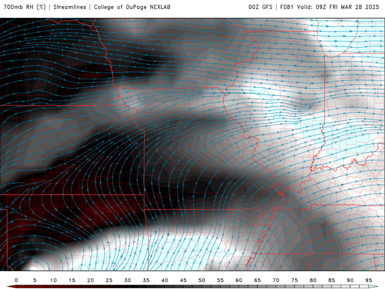This screenshot has width=385, height=289.
Task: Click the '00Z GFS' model run label
Action: pos(260,7)
